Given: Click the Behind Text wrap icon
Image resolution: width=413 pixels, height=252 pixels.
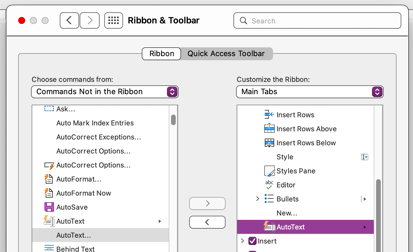Looking at the screenshot, I should (x=49, y=248).
